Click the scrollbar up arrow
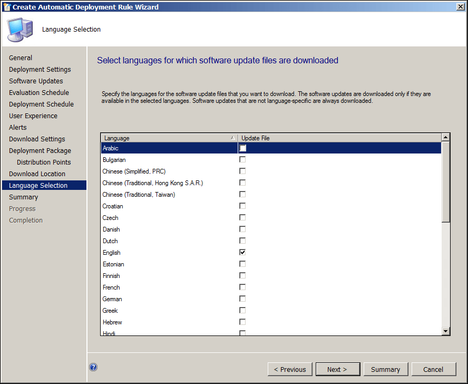Screen dimensions: 468x384 pyautogui.click(x=445, y=138)
